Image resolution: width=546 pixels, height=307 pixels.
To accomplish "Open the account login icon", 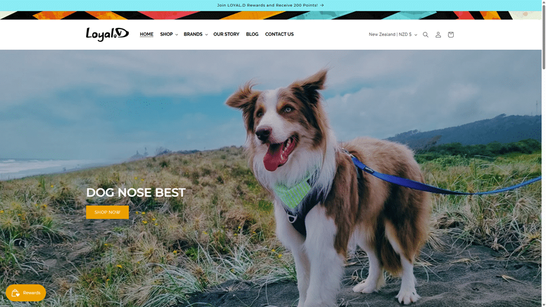I will (x=438, y=35).
